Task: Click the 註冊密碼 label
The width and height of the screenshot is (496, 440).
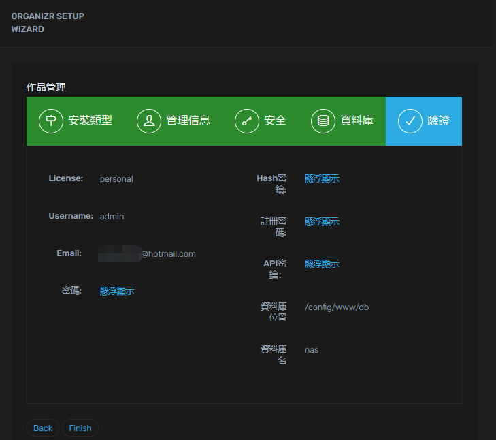Action: point(274,227)
